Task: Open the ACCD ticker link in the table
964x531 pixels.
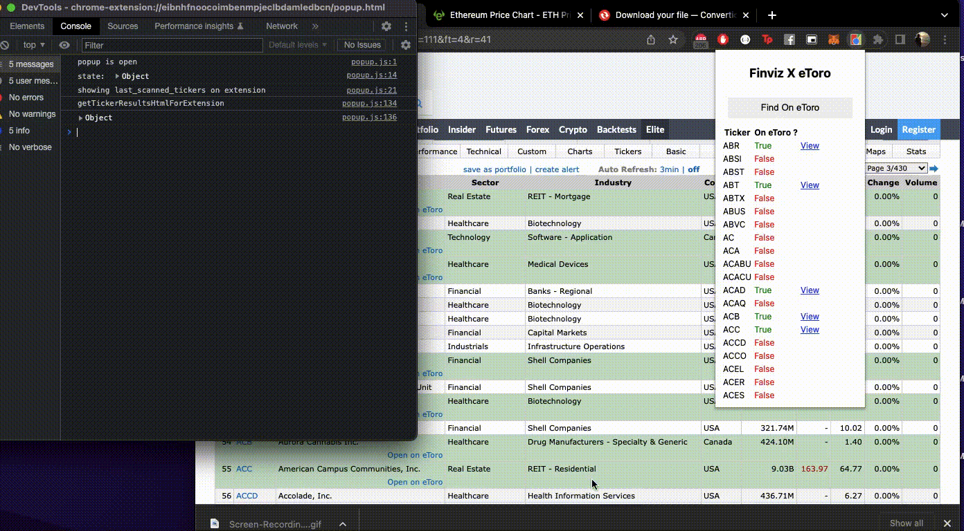Action: pos(247,496)
